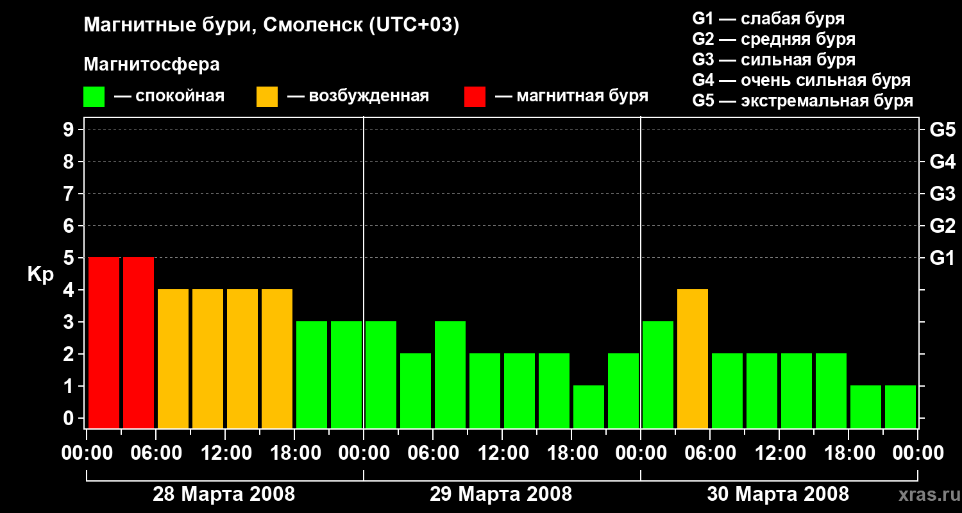Click the 12:00 time label under 28 March
Viewport: 962px width, 513px height.
[x=225, y=453]
